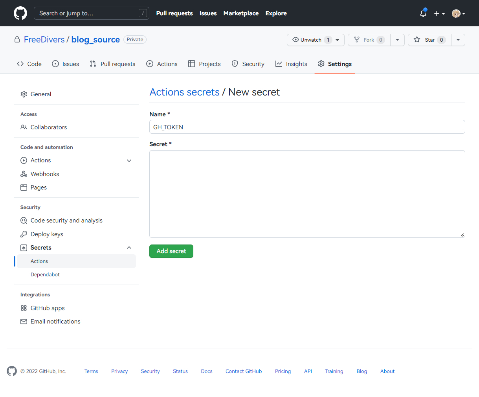This screenshot has height=397, width=479.
Task: Open the Fork dropdown arrow
Action: tap(397, 40)
